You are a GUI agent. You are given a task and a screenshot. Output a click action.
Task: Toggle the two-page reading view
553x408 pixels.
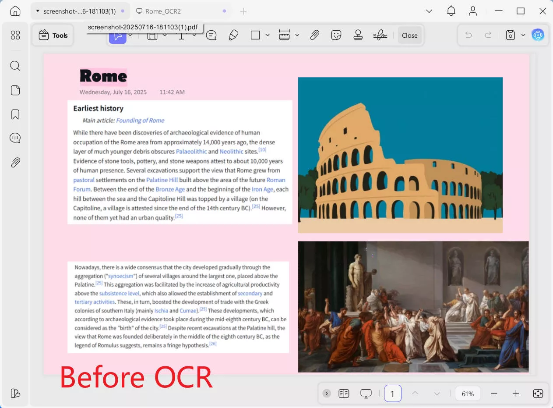click(x=344, y=394)
